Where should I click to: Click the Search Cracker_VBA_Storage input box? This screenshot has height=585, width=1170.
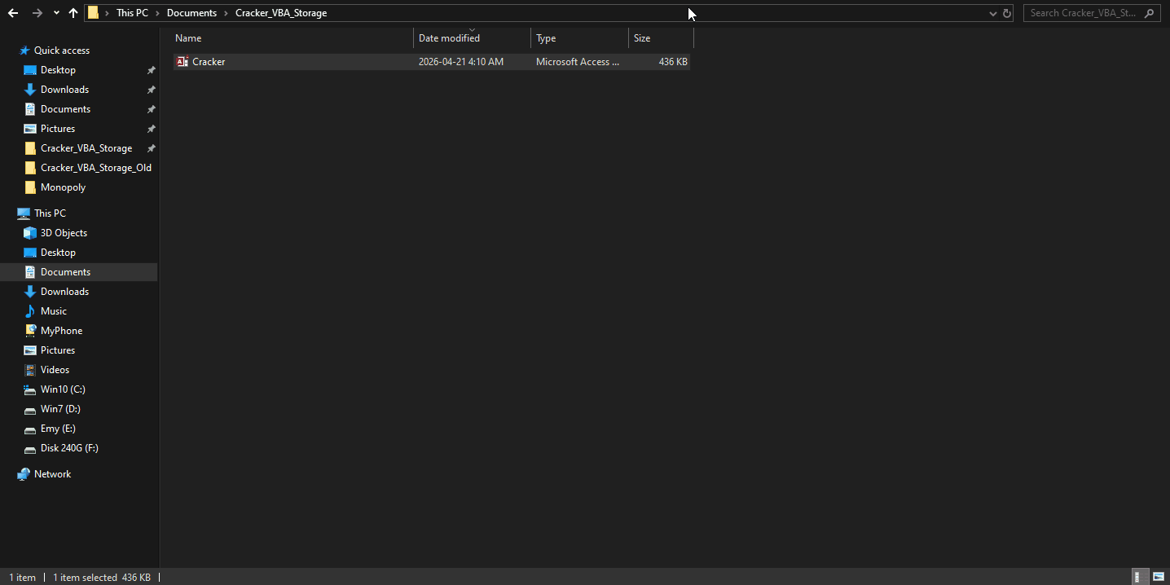[1084, 13]
